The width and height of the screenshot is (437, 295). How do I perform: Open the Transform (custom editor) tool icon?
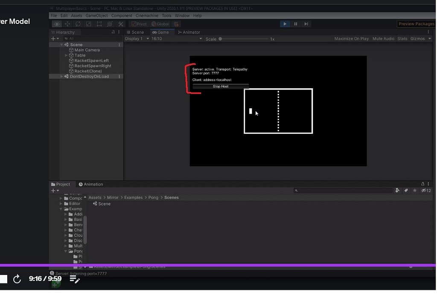[110, 23]
